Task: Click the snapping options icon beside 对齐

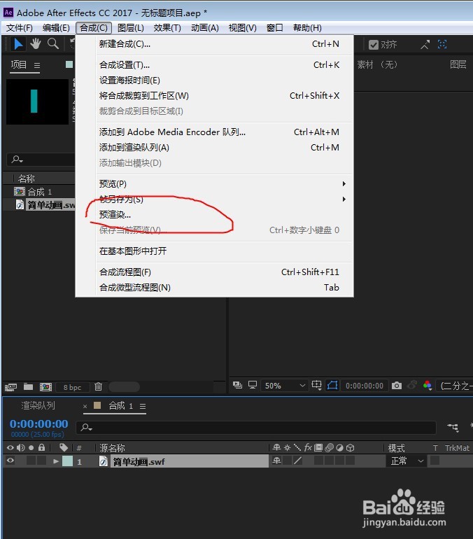Action: tap(425, 44)
